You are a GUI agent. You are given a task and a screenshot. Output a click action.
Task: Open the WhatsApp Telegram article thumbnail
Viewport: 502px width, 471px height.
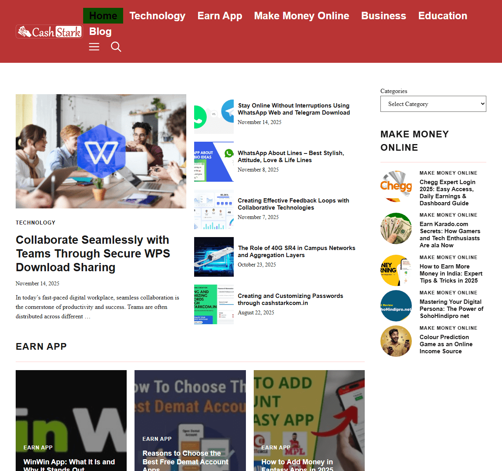214,114
